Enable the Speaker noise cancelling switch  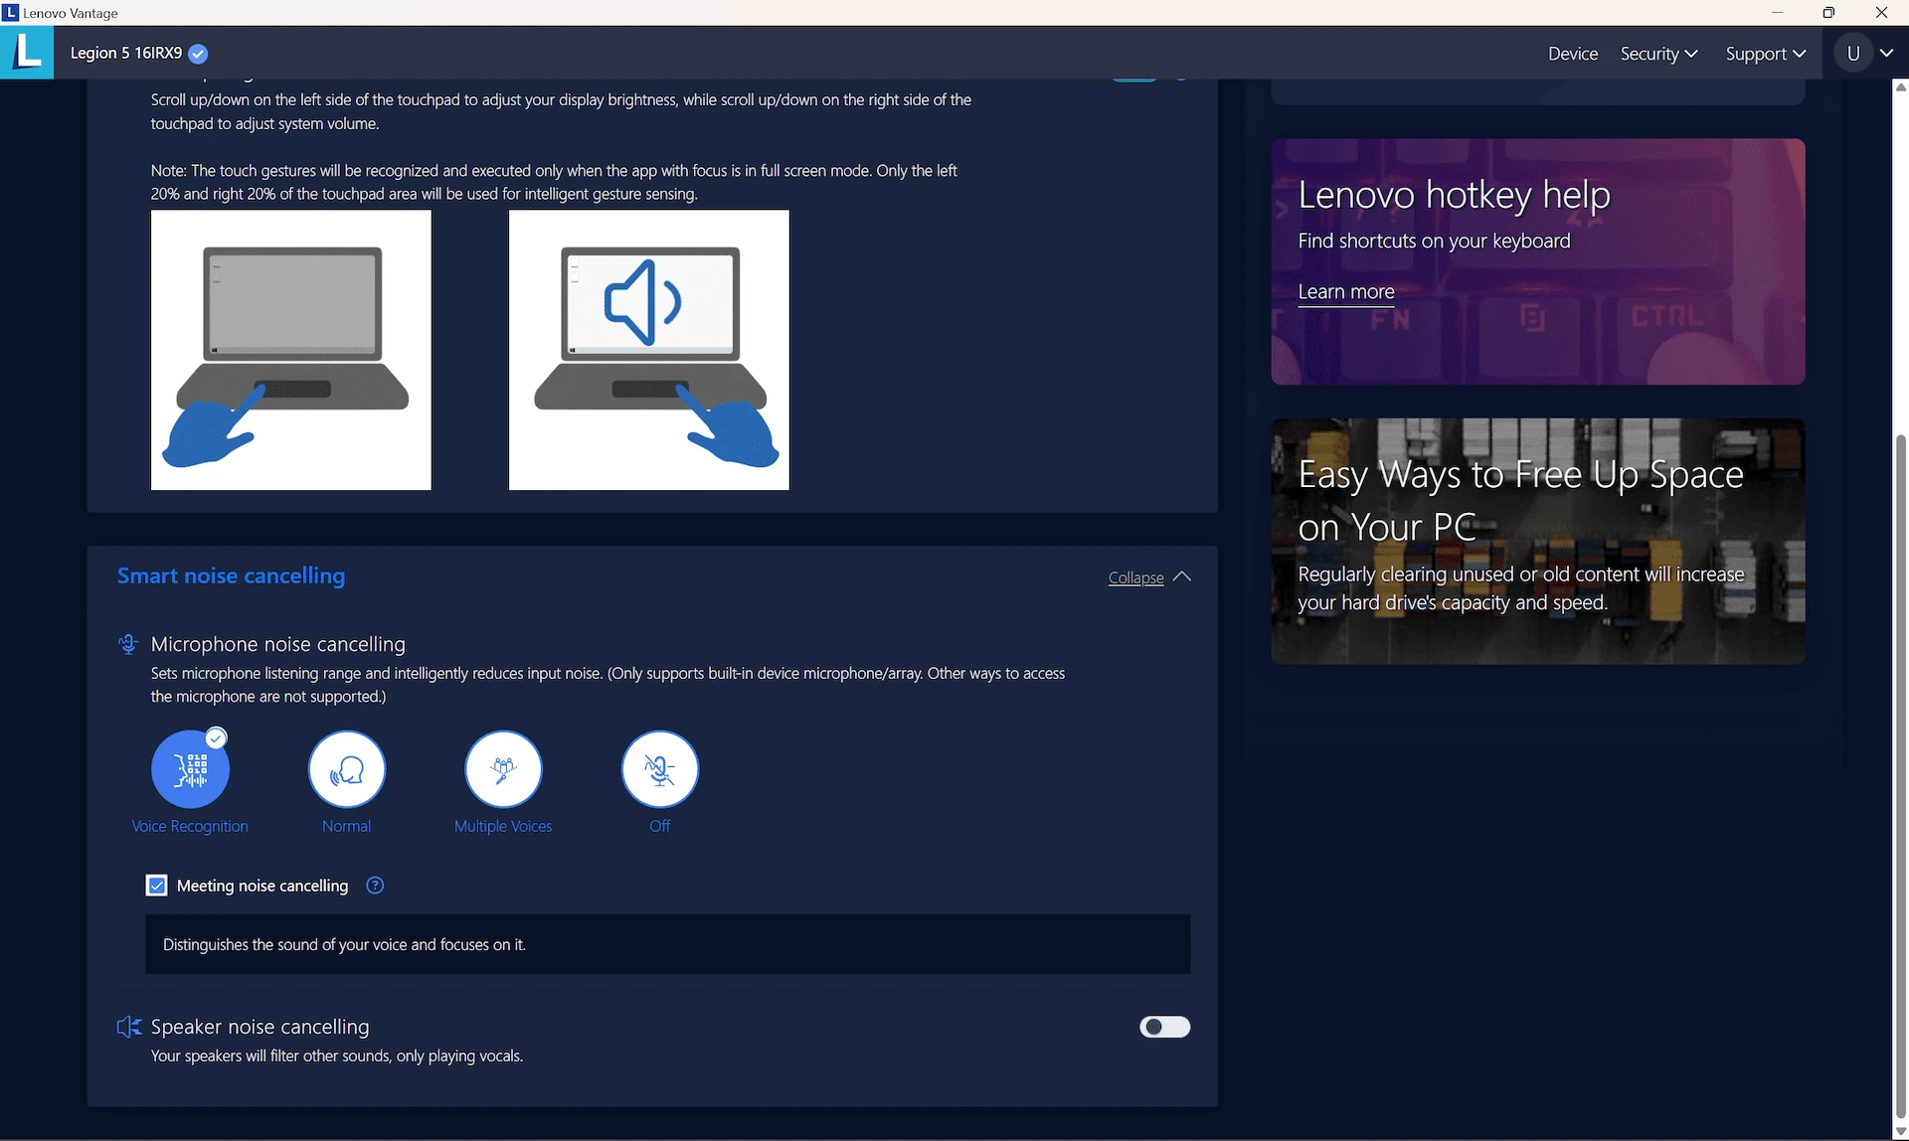click(x=1164, y=1027)
